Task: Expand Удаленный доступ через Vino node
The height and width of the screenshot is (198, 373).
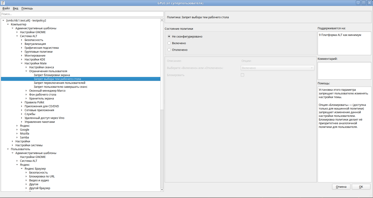Action: tap(22, 118)
